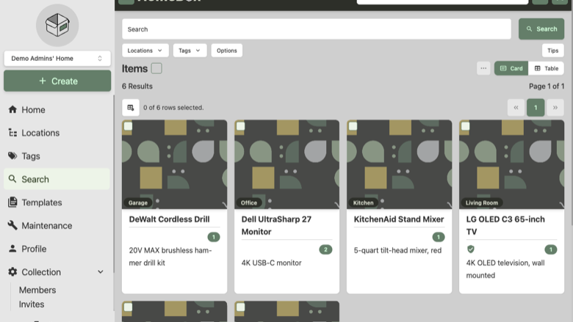This screenshot has width=573, height=322.
Task: Open Templates in sidebar
Action: [x=57, y=202]
